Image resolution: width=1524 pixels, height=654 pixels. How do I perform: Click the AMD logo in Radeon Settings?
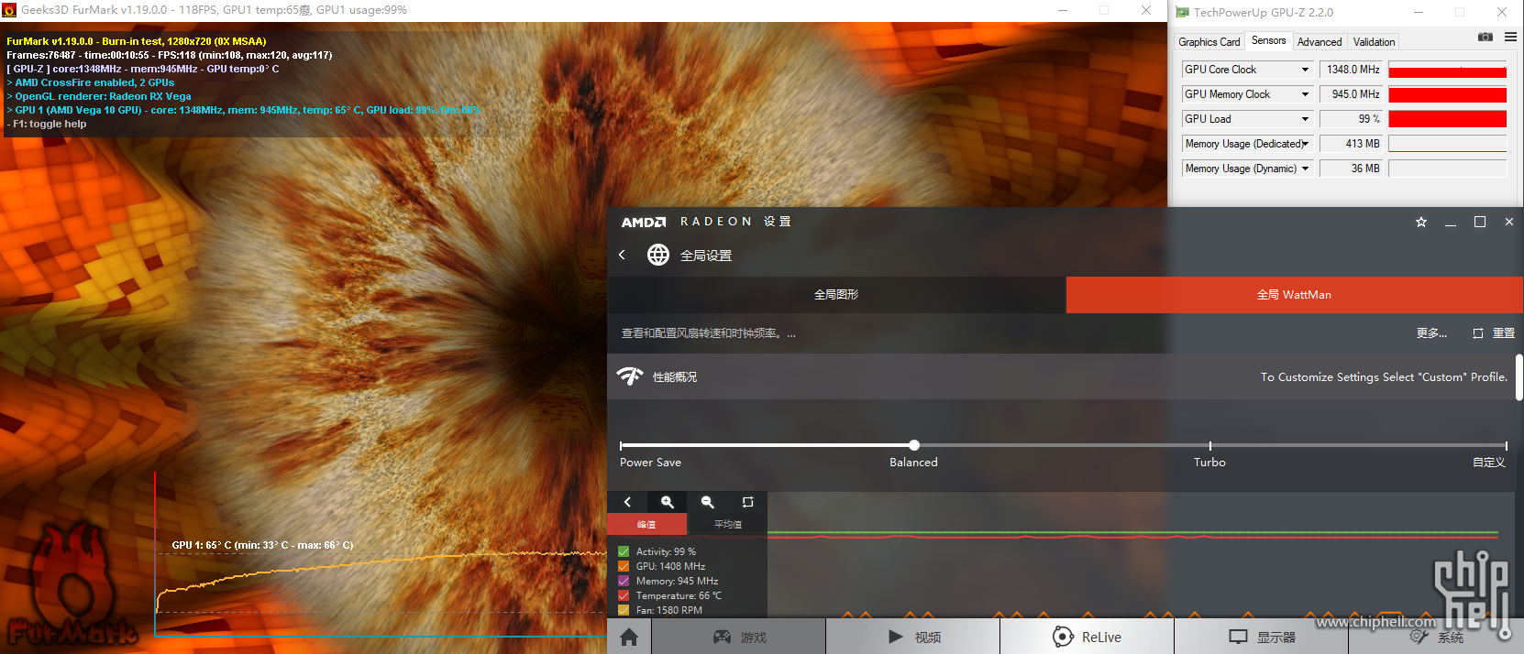(644, 222)
